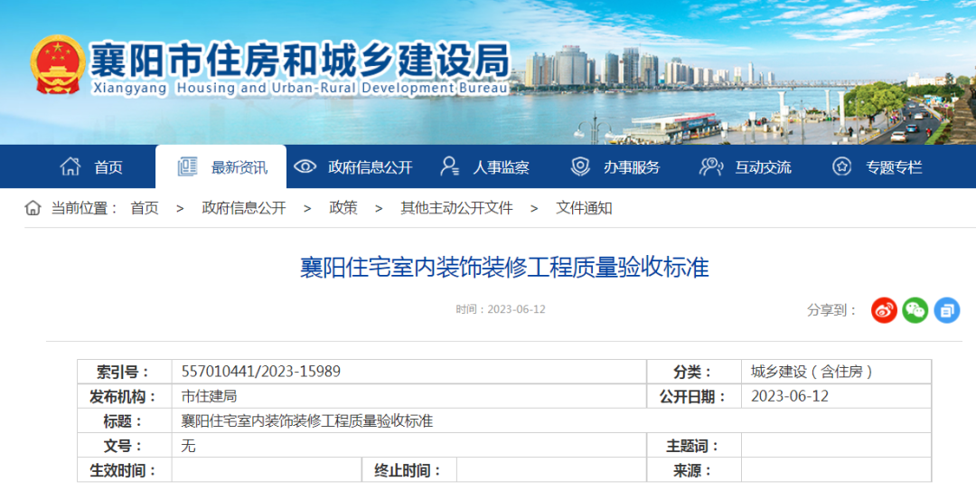This screenshot has width=976, height=491.
Task: Click the article title 襄阳住宅室内装饰装修工程质量验收标准
Action: [x=504, y=268]
